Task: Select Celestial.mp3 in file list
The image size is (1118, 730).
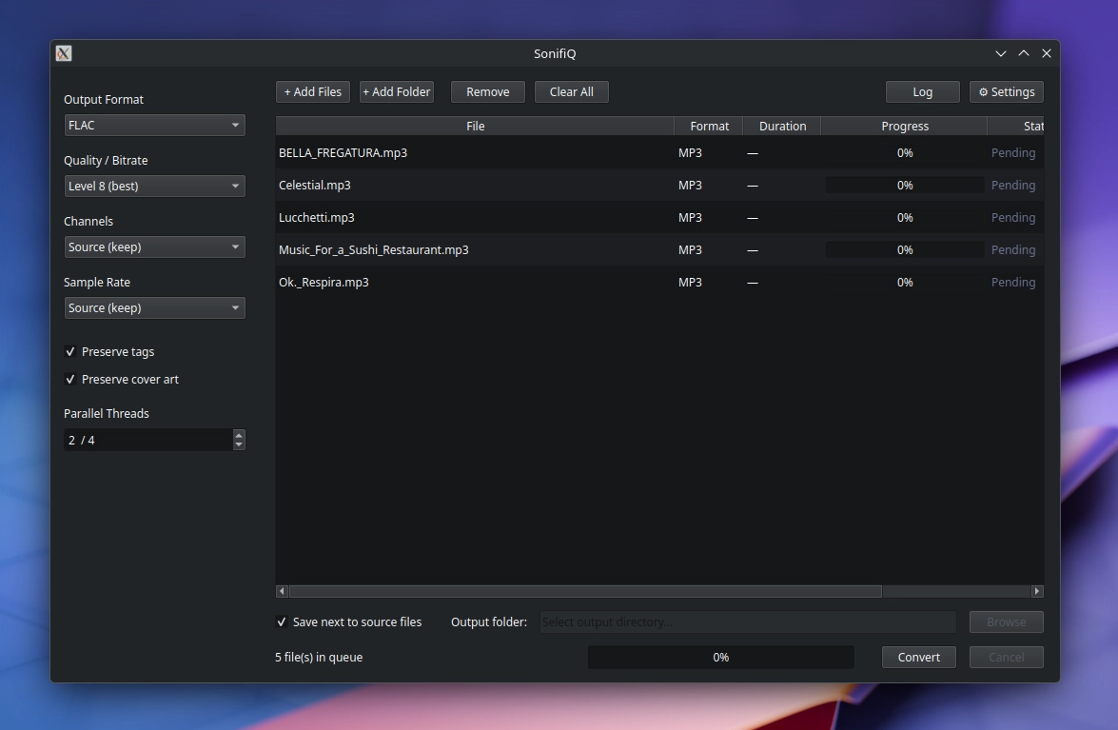Action: (x=659, y=186)
